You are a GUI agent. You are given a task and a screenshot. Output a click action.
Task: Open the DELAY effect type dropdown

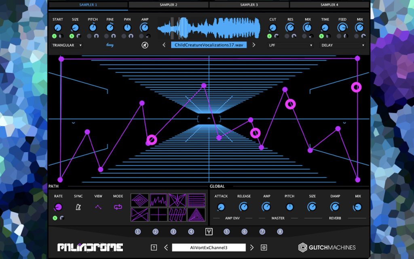tap(343, 45)
